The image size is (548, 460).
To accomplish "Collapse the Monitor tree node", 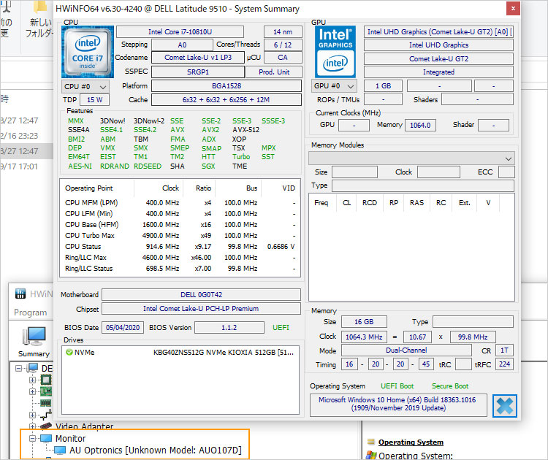I will click(33, 438).
